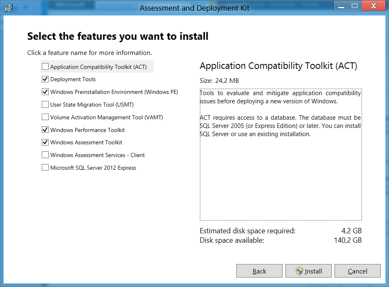Screen dimensions: 389x287
Task: Check User State Migration Tool (USMT)
Action: click(x=45, y=105)
